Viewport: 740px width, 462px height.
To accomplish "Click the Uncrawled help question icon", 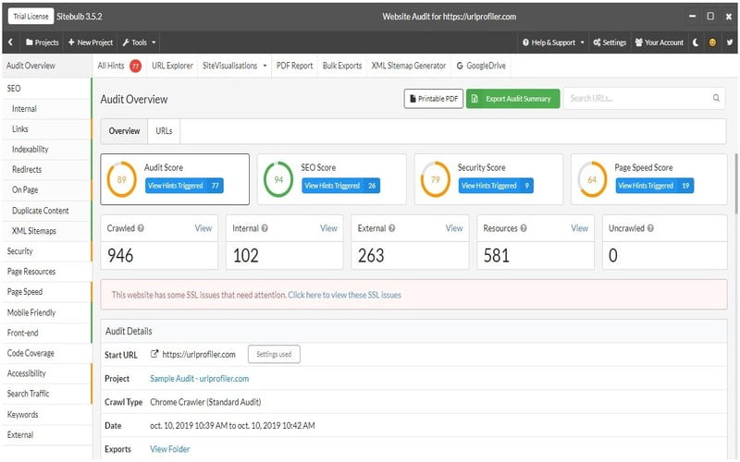I will pyautogui.click(x=650, y=228).
